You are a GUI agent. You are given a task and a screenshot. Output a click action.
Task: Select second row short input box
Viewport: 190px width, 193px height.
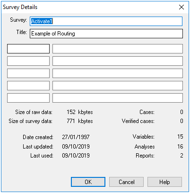28,61
